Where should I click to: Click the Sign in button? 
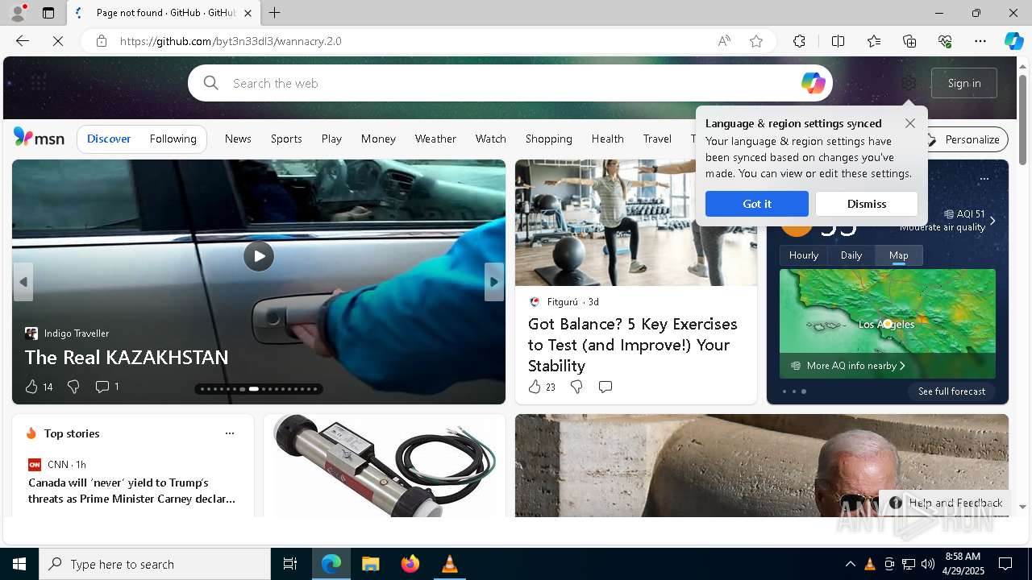(964, 83)
